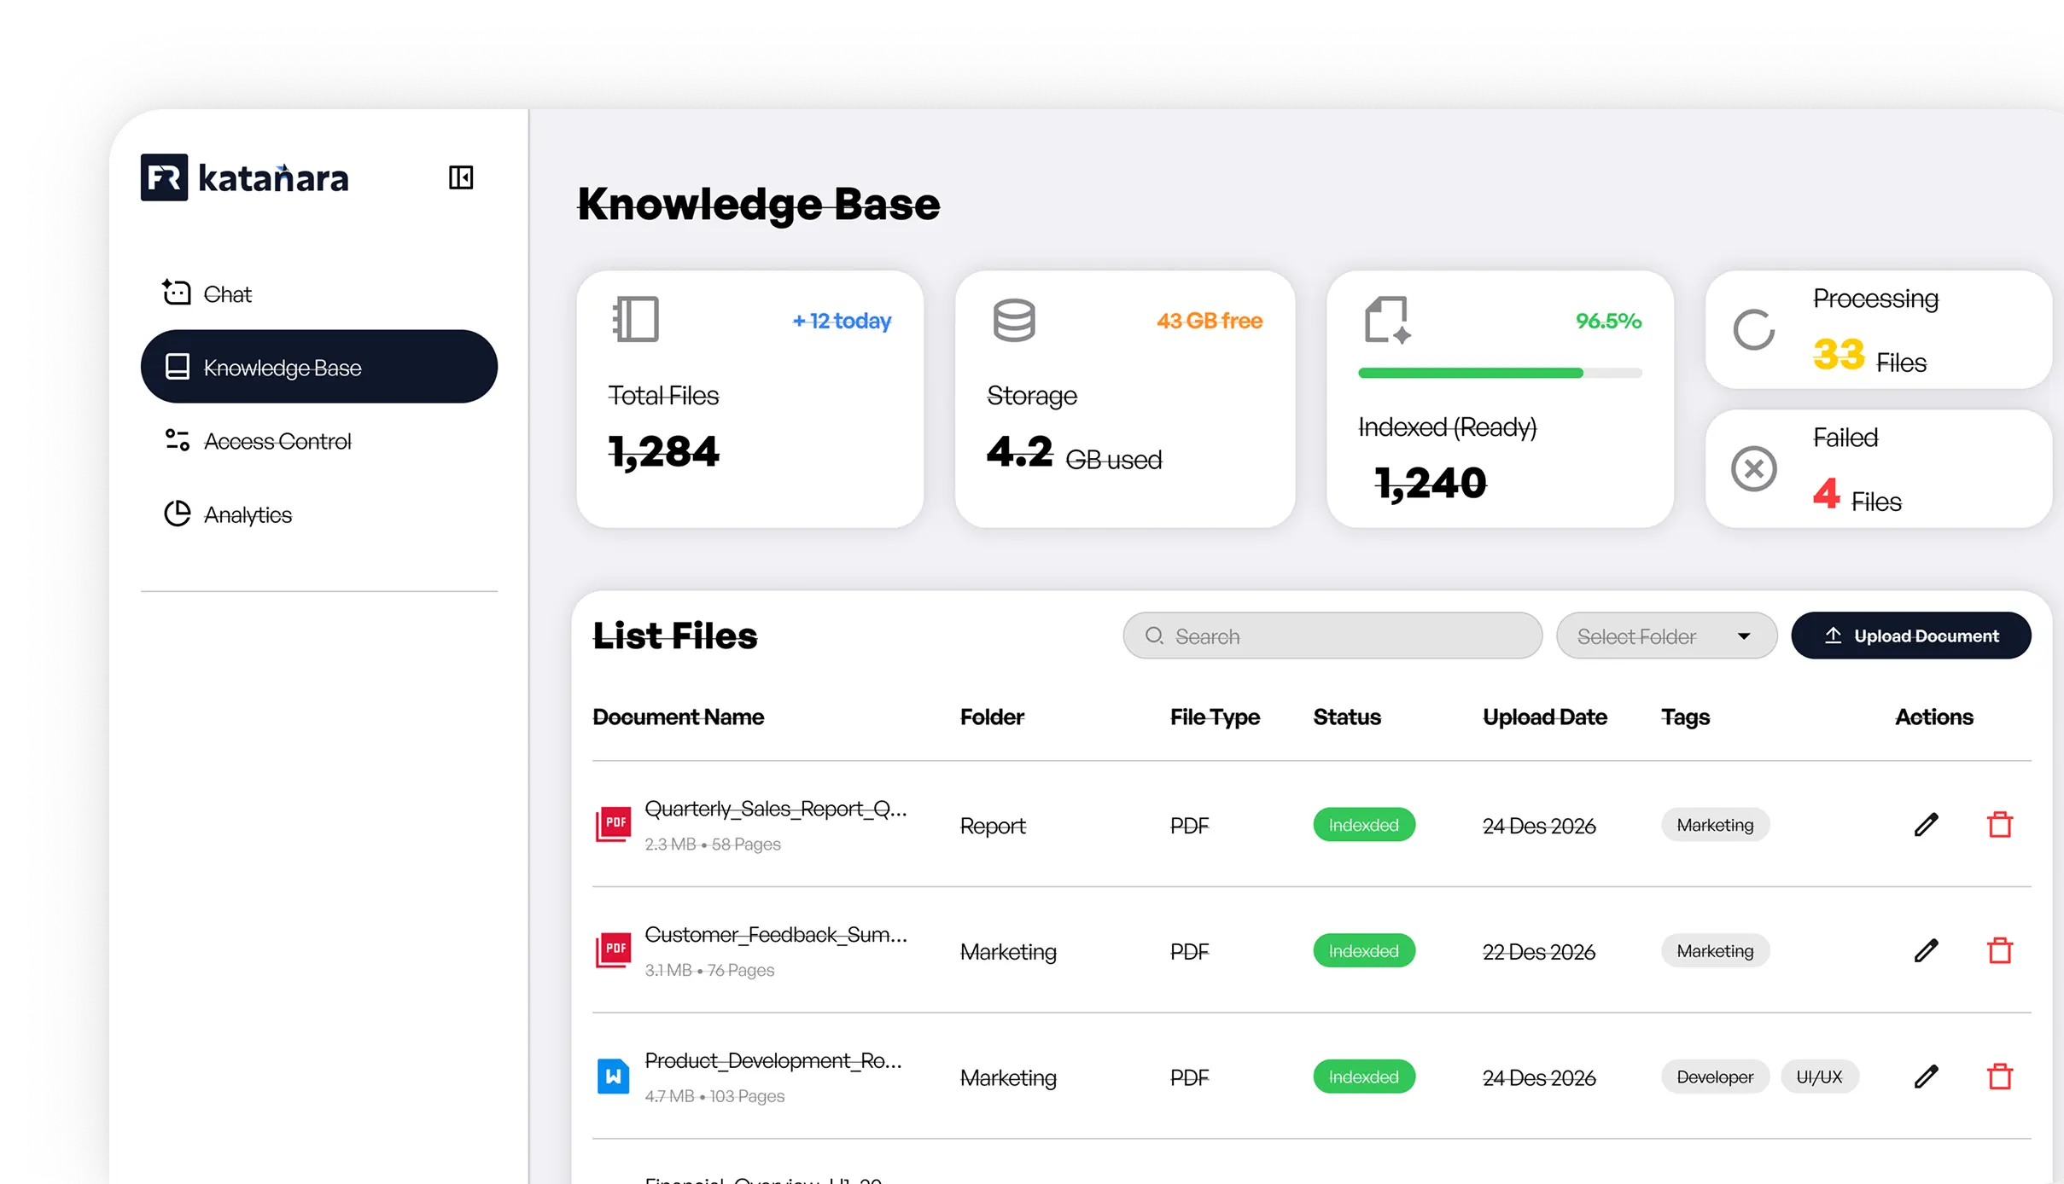
Task: Click the Total Files notebook icon
Action: point(636,320)
